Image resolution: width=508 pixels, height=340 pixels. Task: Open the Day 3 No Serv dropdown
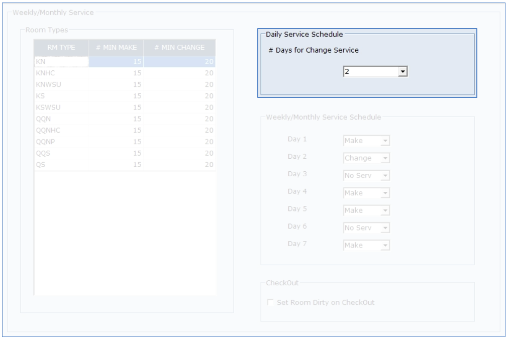[x=385, y=176]
